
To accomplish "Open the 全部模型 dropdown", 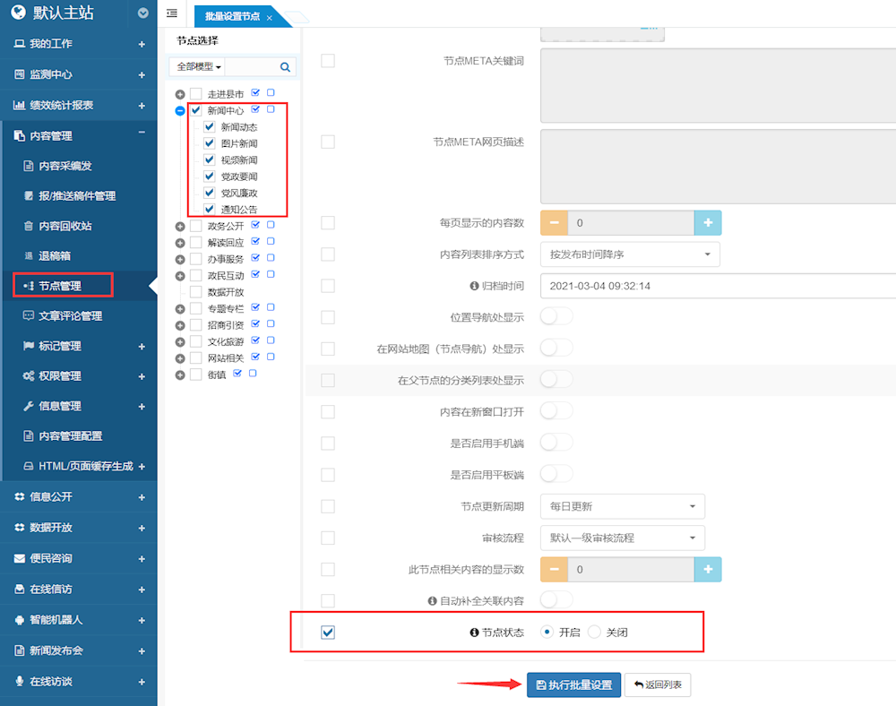I will 199,66.
